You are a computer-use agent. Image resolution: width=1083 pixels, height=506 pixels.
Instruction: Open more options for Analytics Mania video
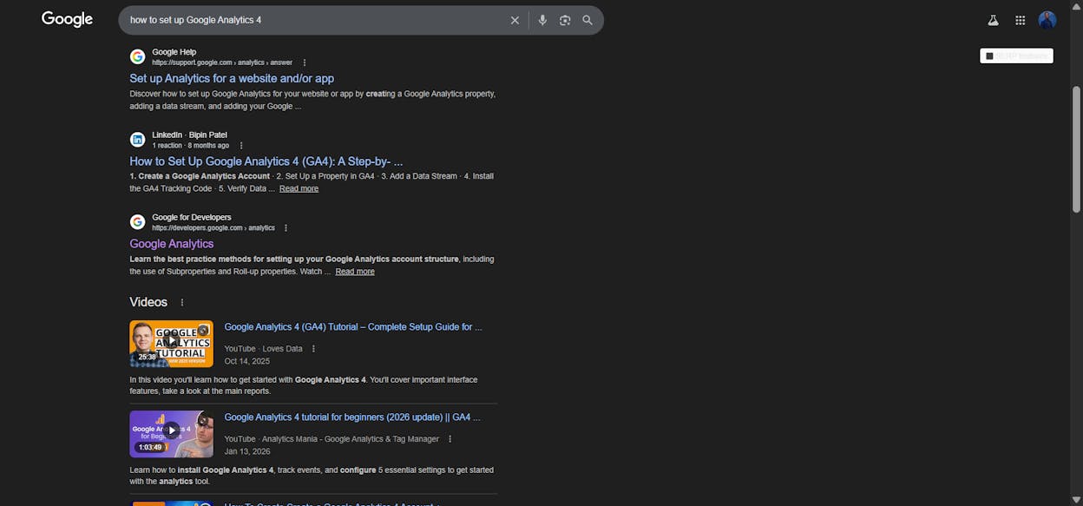point(450,439)
